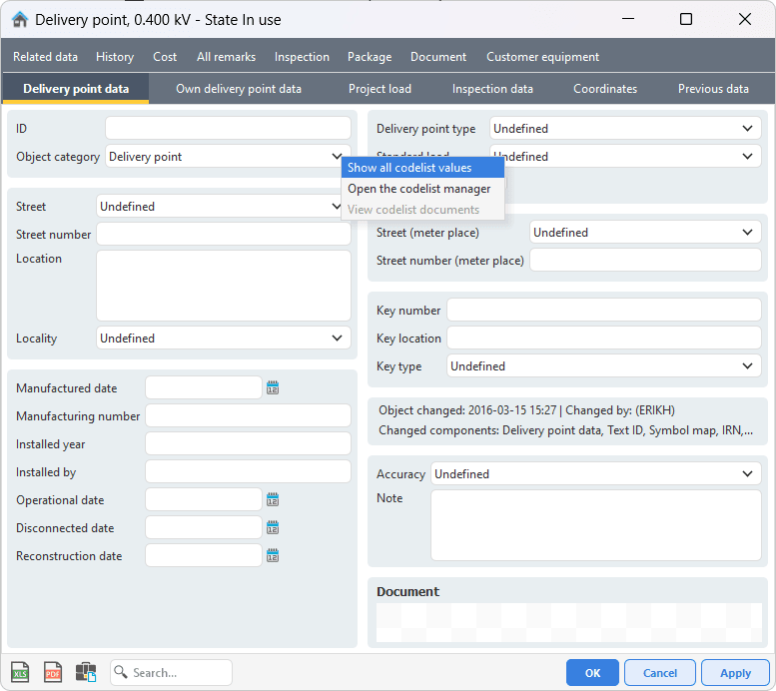776x691 pixels.
Task: Select Show all codelist values
Action: 409,168
